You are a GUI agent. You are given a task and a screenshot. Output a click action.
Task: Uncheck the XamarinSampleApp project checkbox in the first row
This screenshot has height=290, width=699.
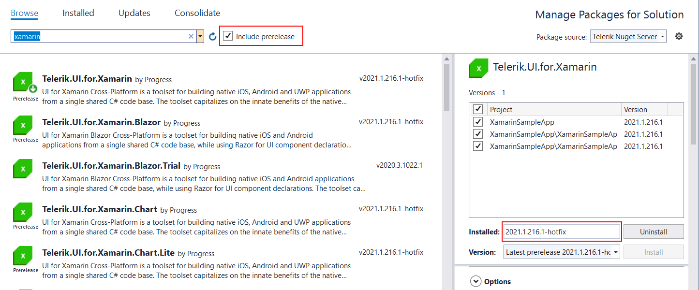[478, 122]
